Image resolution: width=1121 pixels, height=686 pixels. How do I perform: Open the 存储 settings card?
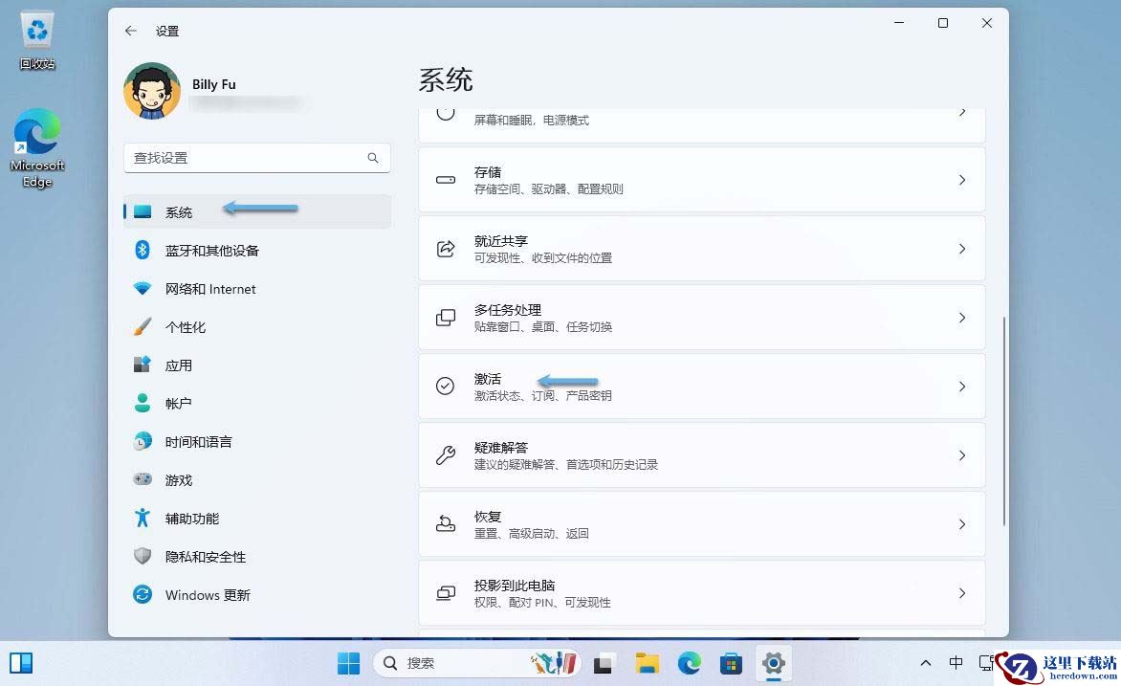point(701,180)
